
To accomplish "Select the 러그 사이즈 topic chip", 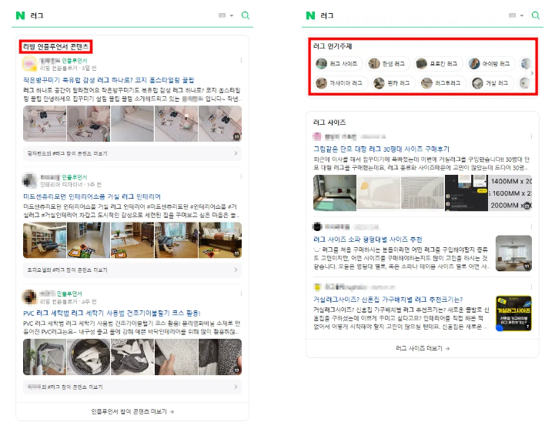I will coord(338,64).
